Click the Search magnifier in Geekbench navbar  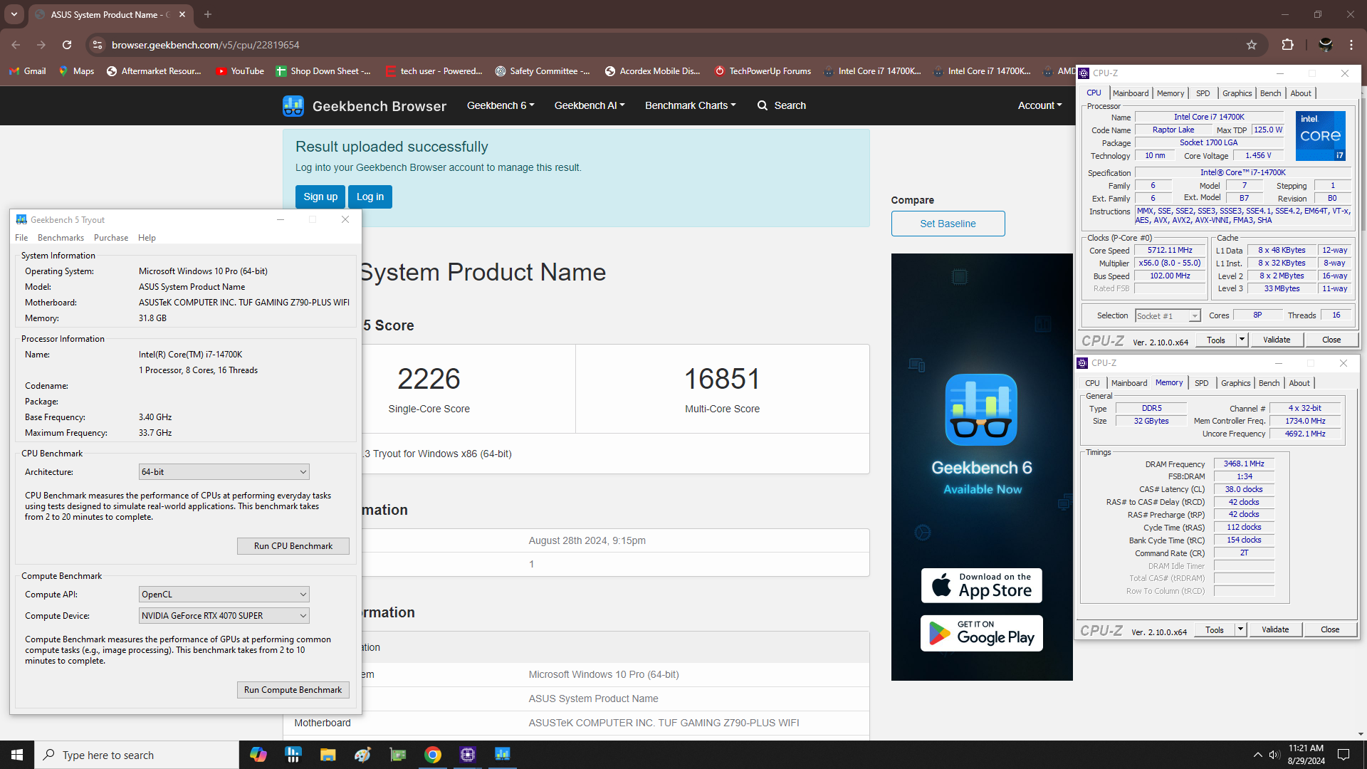tap(782, 105)
